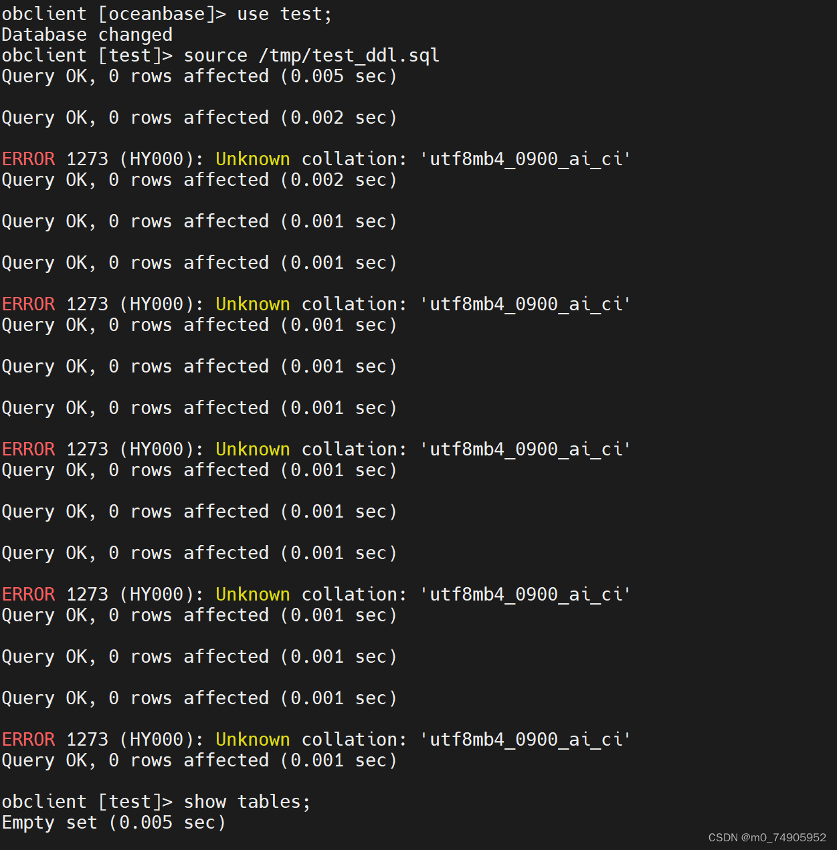
Task: Select the 'utf8mb4_0900_ai_ci' collation name
Action: click(x=525, y=158)
